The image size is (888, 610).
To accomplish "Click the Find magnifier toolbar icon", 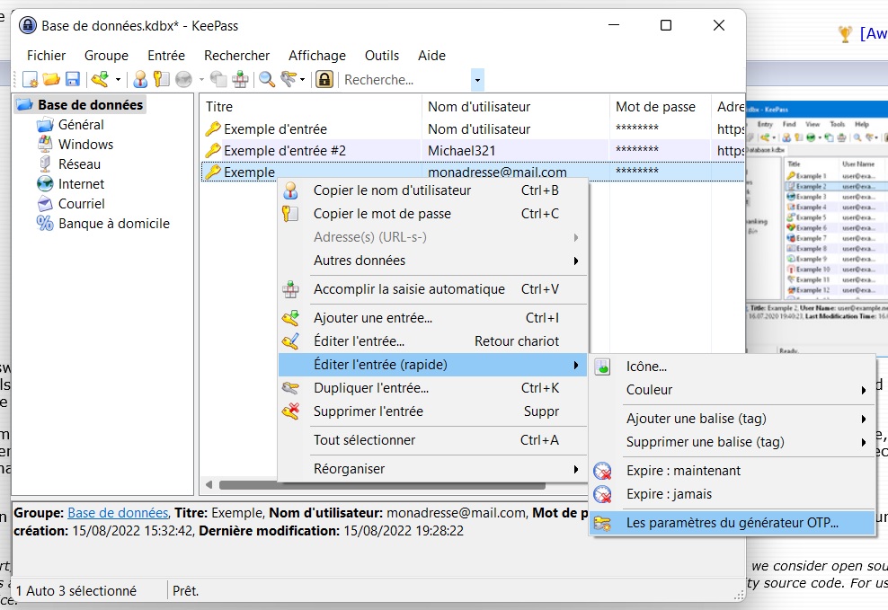I will coord(267,80).
